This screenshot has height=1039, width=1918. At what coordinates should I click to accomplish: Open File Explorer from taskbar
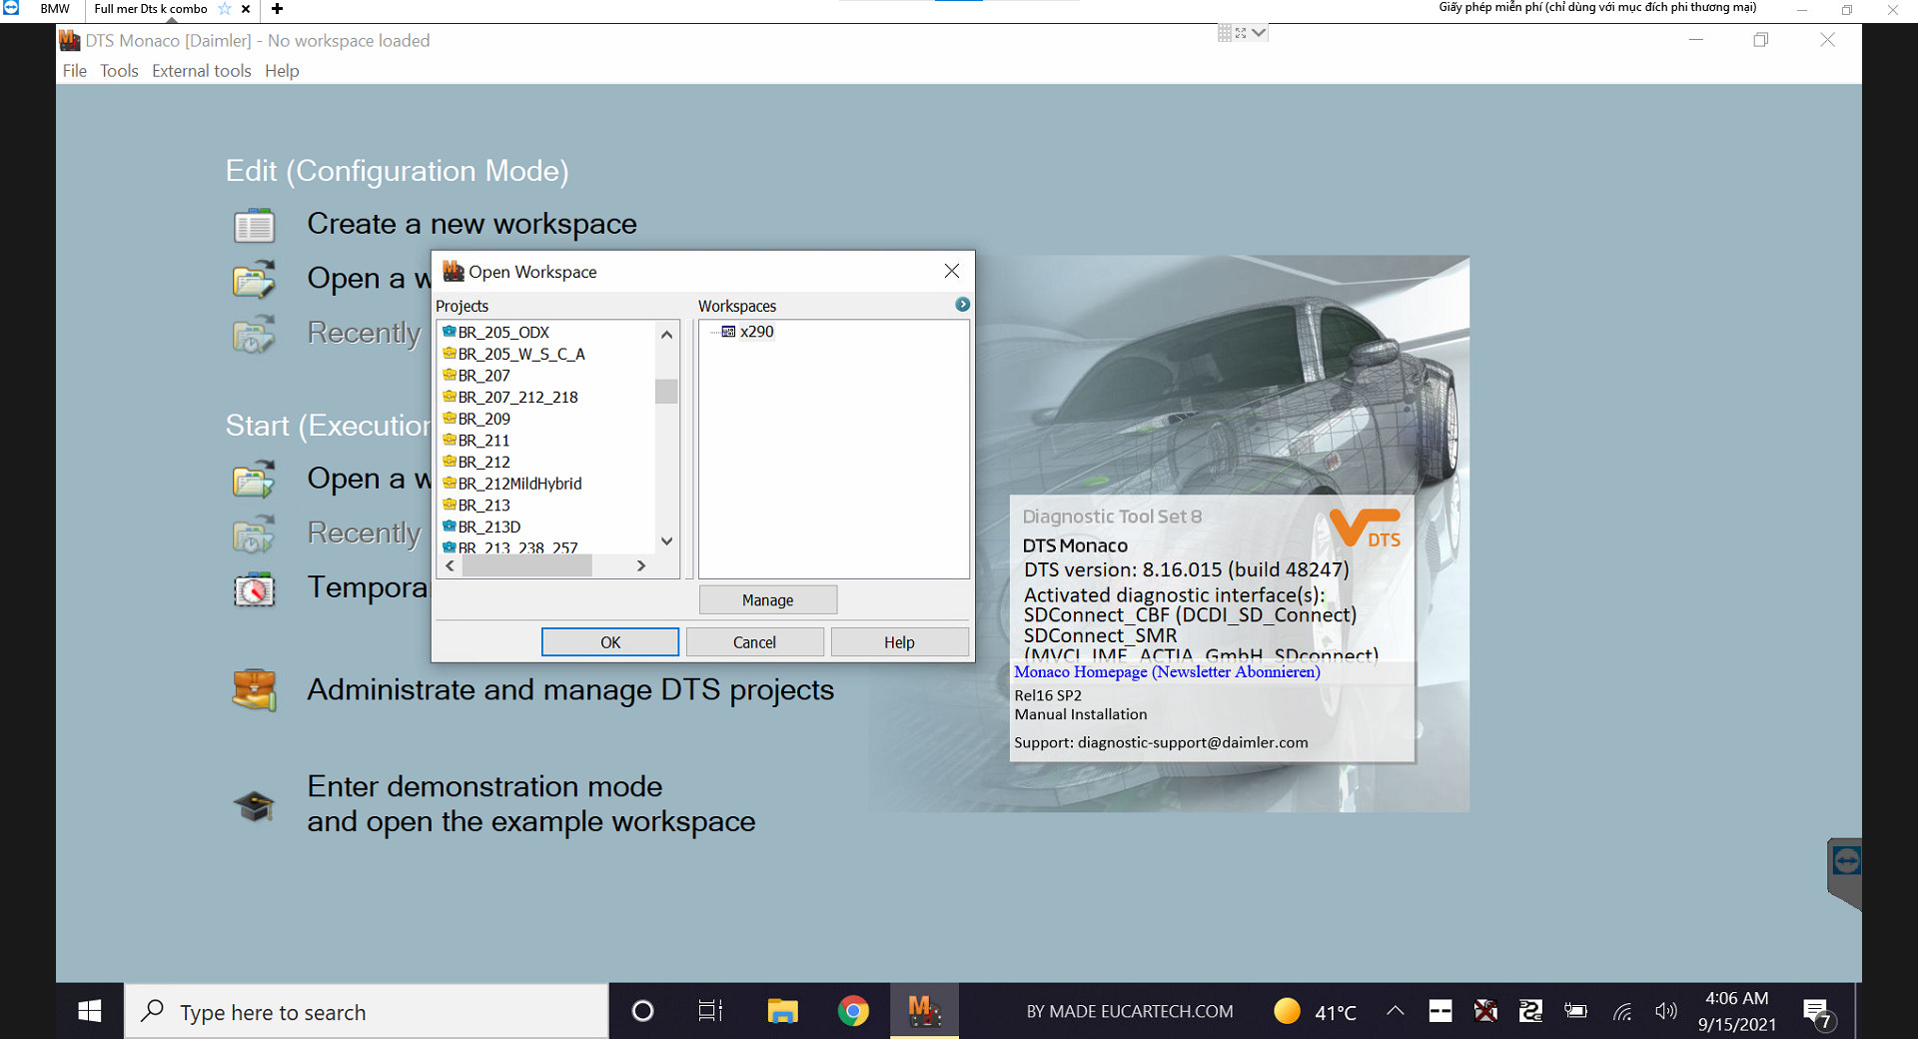click(x=782, y=1011)
